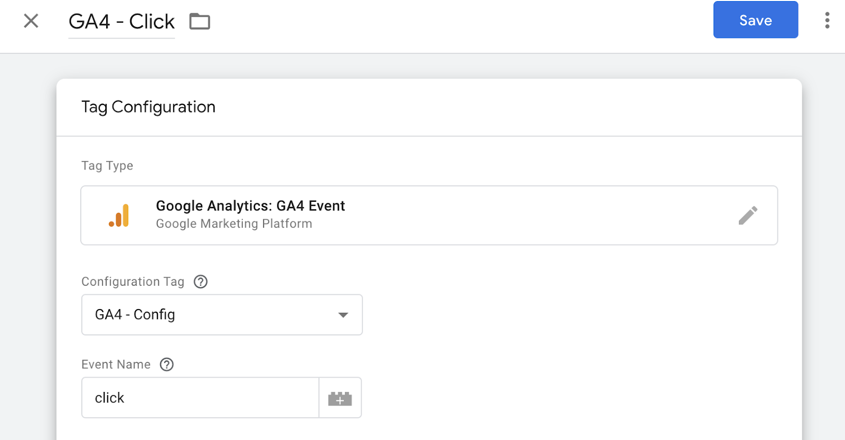845x440 pixels.
Task: Select the "Google Analytics: GA4 Event" title text
Action: [x=250, y=205]
